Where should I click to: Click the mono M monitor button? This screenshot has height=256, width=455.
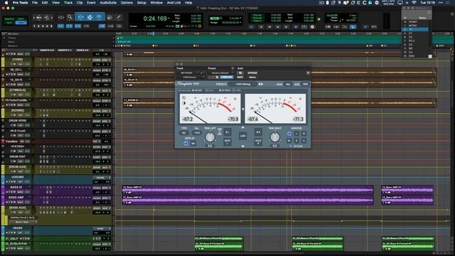[x=304, y=134]
